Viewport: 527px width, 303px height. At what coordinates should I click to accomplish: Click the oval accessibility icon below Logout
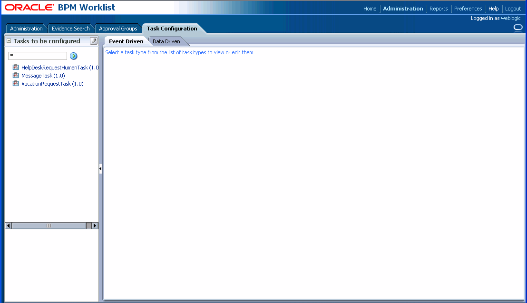(517, 28)
